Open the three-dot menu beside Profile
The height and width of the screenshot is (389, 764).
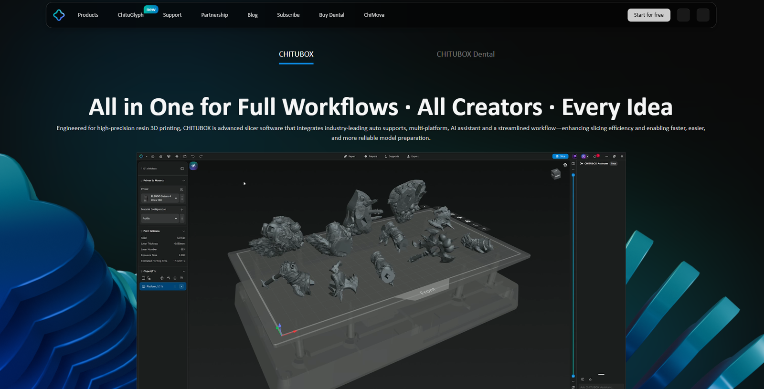(x=182, y=218)
